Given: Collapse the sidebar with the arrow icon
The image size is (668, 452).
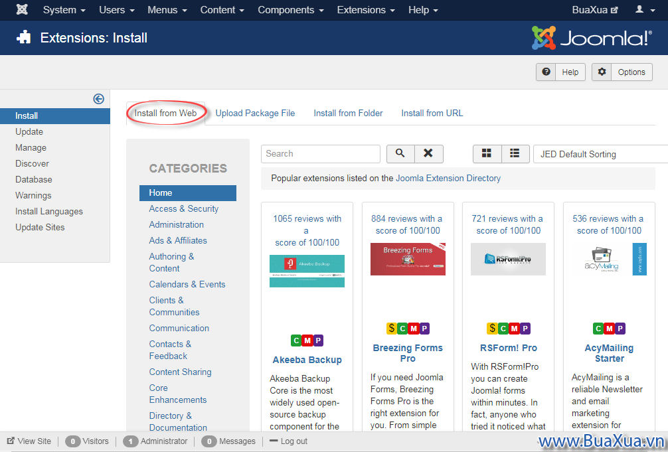Looking at the screenshot, I should (98, 99).
